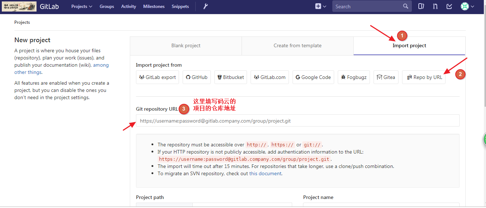Click the magnifier icon in the search box
Image resolution: width=486 pixels, height=208 pixels.
[406, 6]
